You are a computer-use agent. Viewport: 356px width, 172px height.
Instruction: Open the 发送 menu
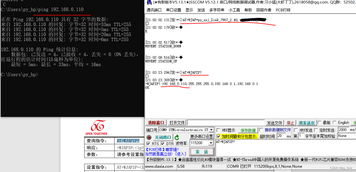201,10
